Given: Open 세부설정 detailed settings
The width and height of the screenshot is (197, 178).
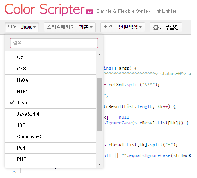Looking at the screenshot, I should coord(166,27).
